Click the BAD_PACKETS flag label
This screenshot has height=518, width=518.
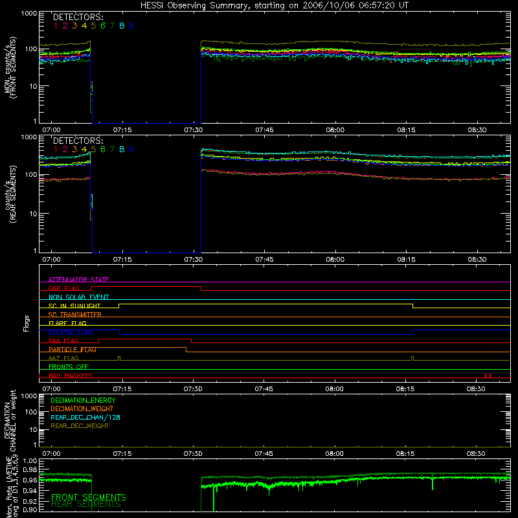(x=71, y=376)
